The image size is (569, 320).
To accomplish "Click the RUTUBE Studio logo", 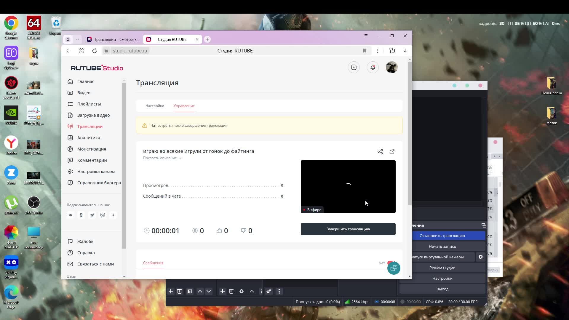I will pyautogui.click(x=97, y=68).
